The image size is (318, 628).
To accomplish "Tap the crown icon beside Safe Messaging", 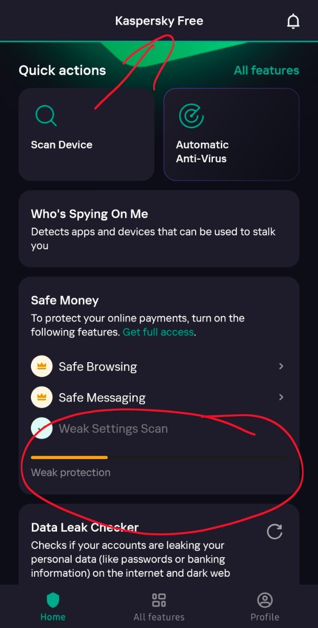I will (41, 398).
